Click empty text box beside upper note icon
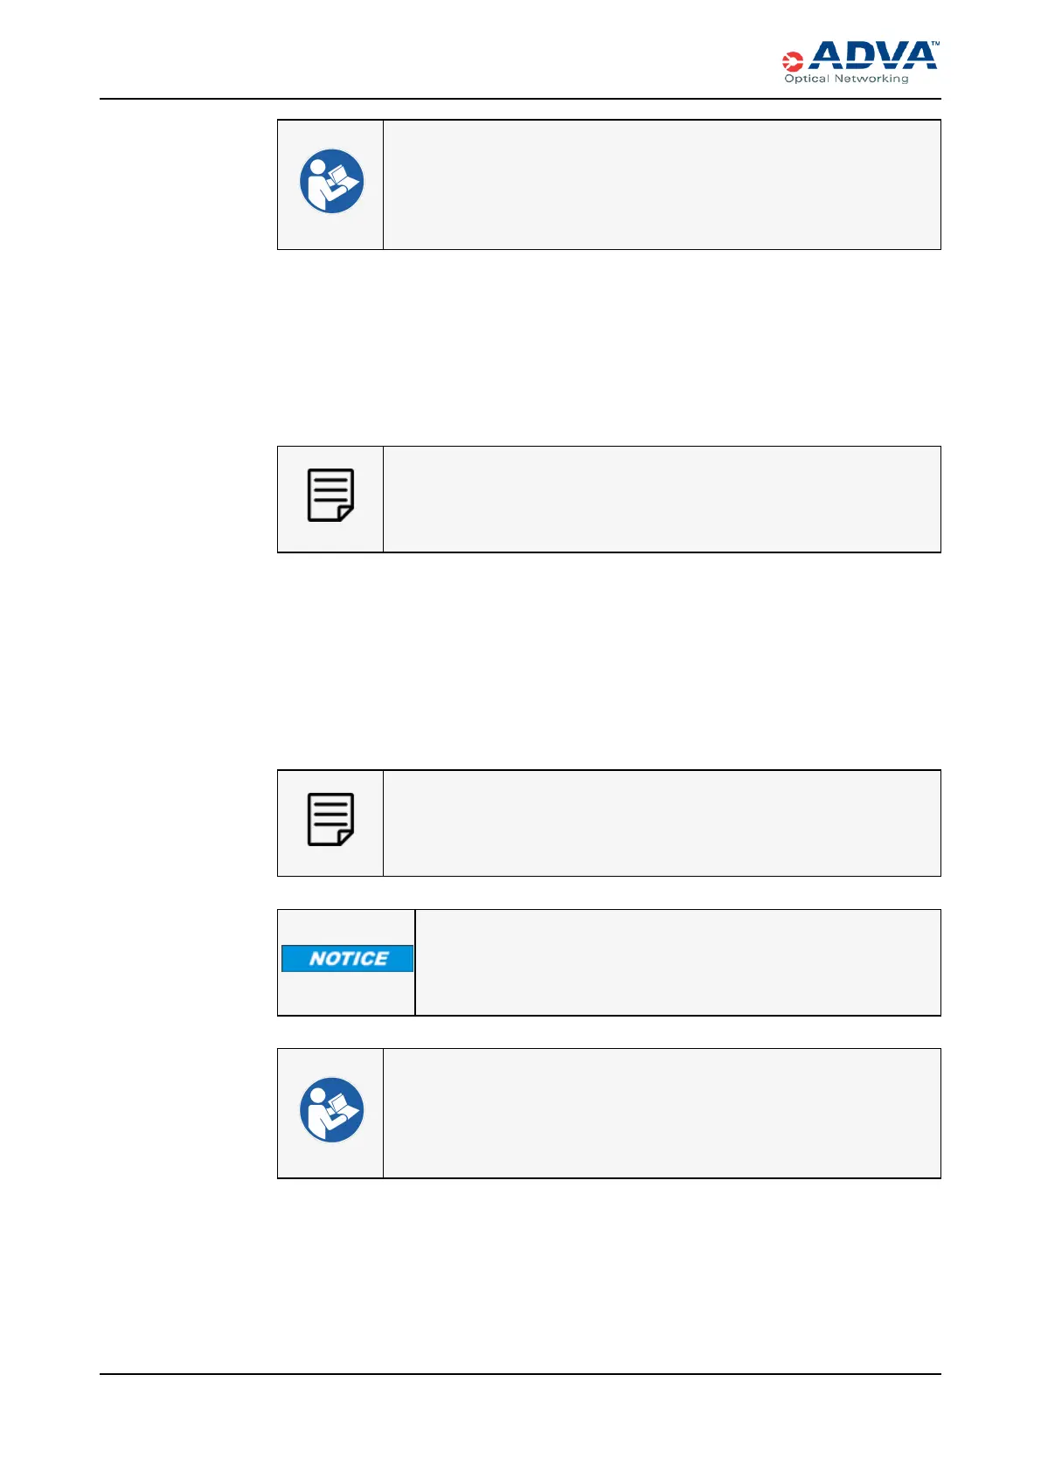This screenshot has width=1041, height=1472. (x=662, y=499)
